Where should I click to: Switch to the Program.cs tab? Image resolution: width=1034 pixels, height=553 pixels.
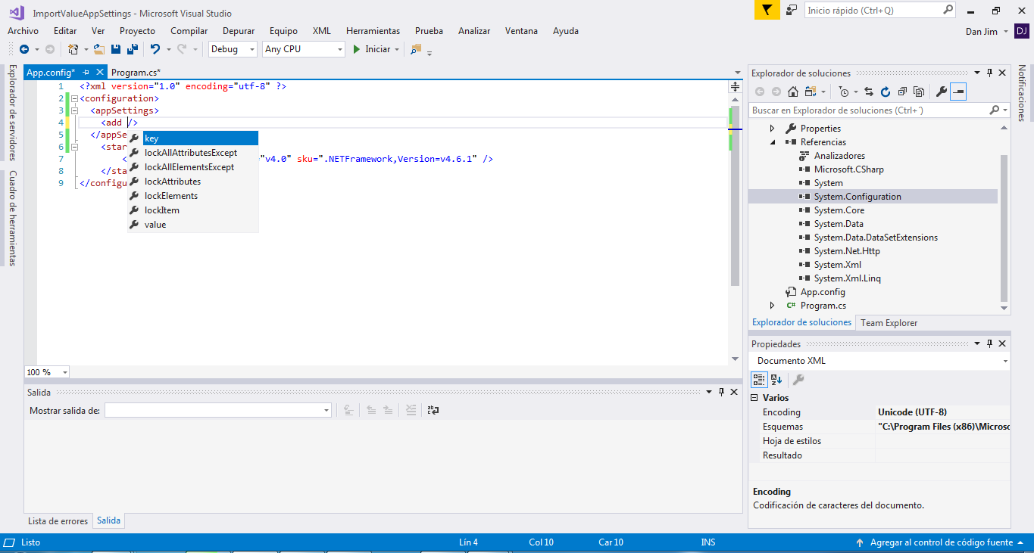click(136, 73)
